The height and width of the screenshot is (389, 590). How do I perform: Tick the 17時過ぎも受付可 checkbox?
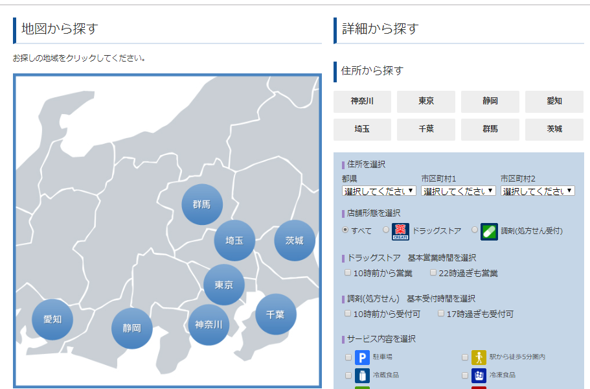pyautogui.click(x=441, y=314)
